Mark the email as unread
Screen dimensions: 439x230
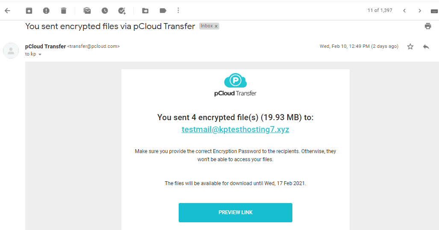coord(87,11)
